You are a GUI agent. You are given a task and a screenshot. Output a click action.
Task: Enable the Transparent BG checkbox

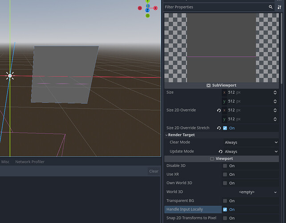pos(225,201)
